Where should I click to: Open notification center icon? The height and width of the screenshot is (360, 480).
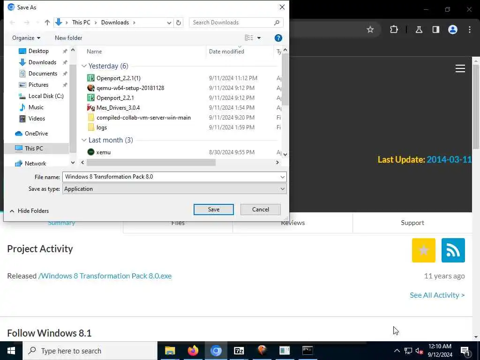465,351
